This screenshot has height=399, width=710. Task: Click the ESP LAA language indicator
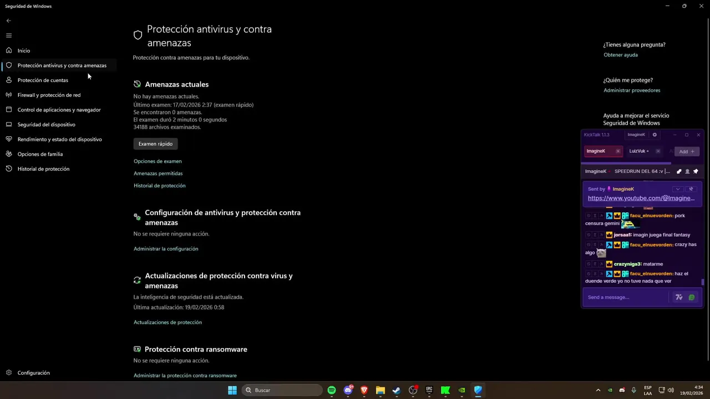pos(648,390)
